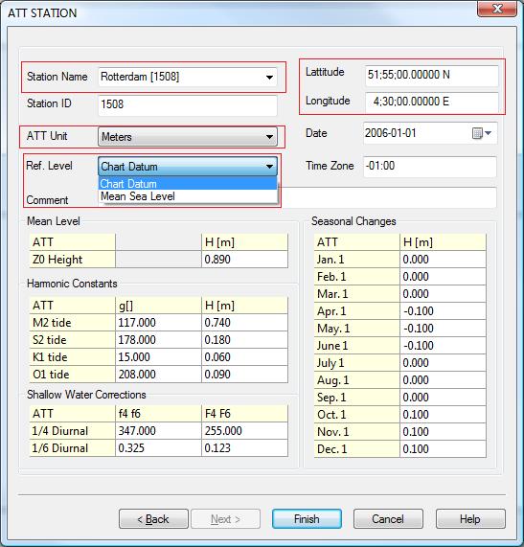Choose Chart Datum from the list
524x547 pixels.
tap(188, 184)
